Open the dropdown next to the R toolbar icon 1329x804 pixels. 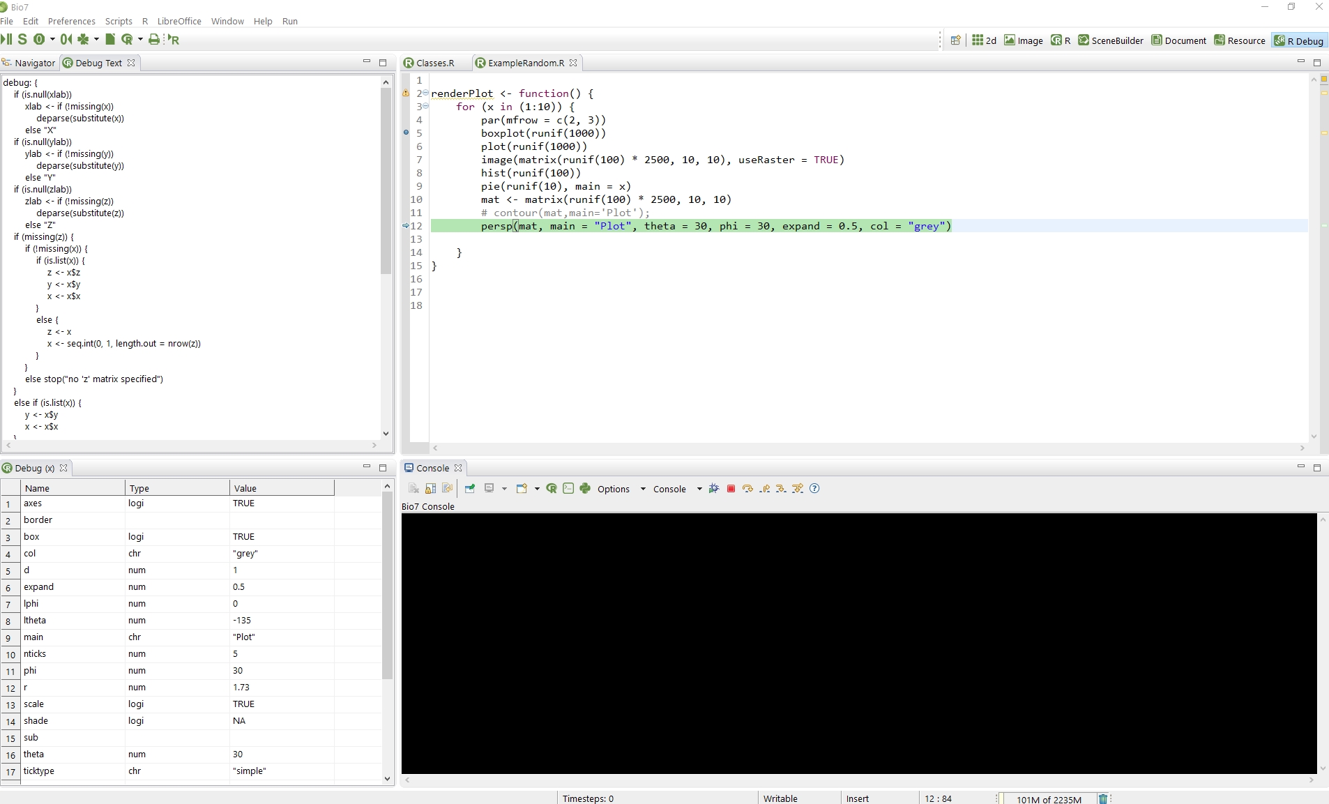pyautogui.click(x=140, y=40)
